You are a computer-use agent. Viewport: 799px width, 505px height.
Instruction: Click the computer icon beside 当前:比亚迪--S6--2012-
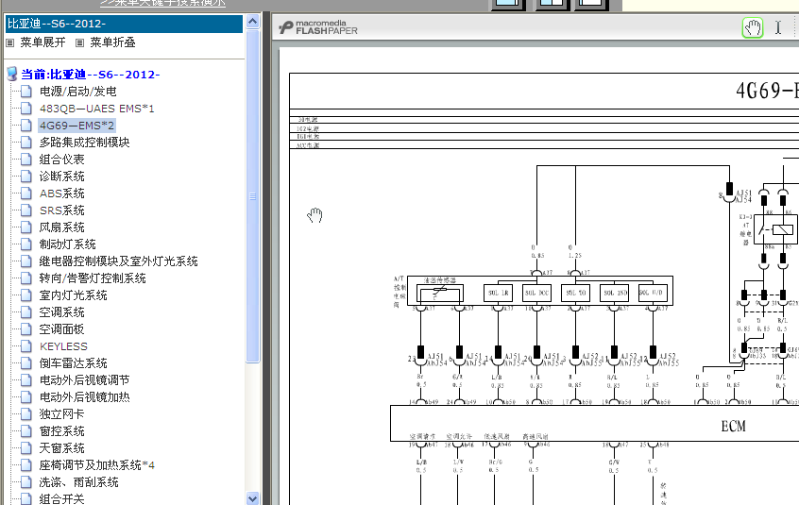(11, 74)
